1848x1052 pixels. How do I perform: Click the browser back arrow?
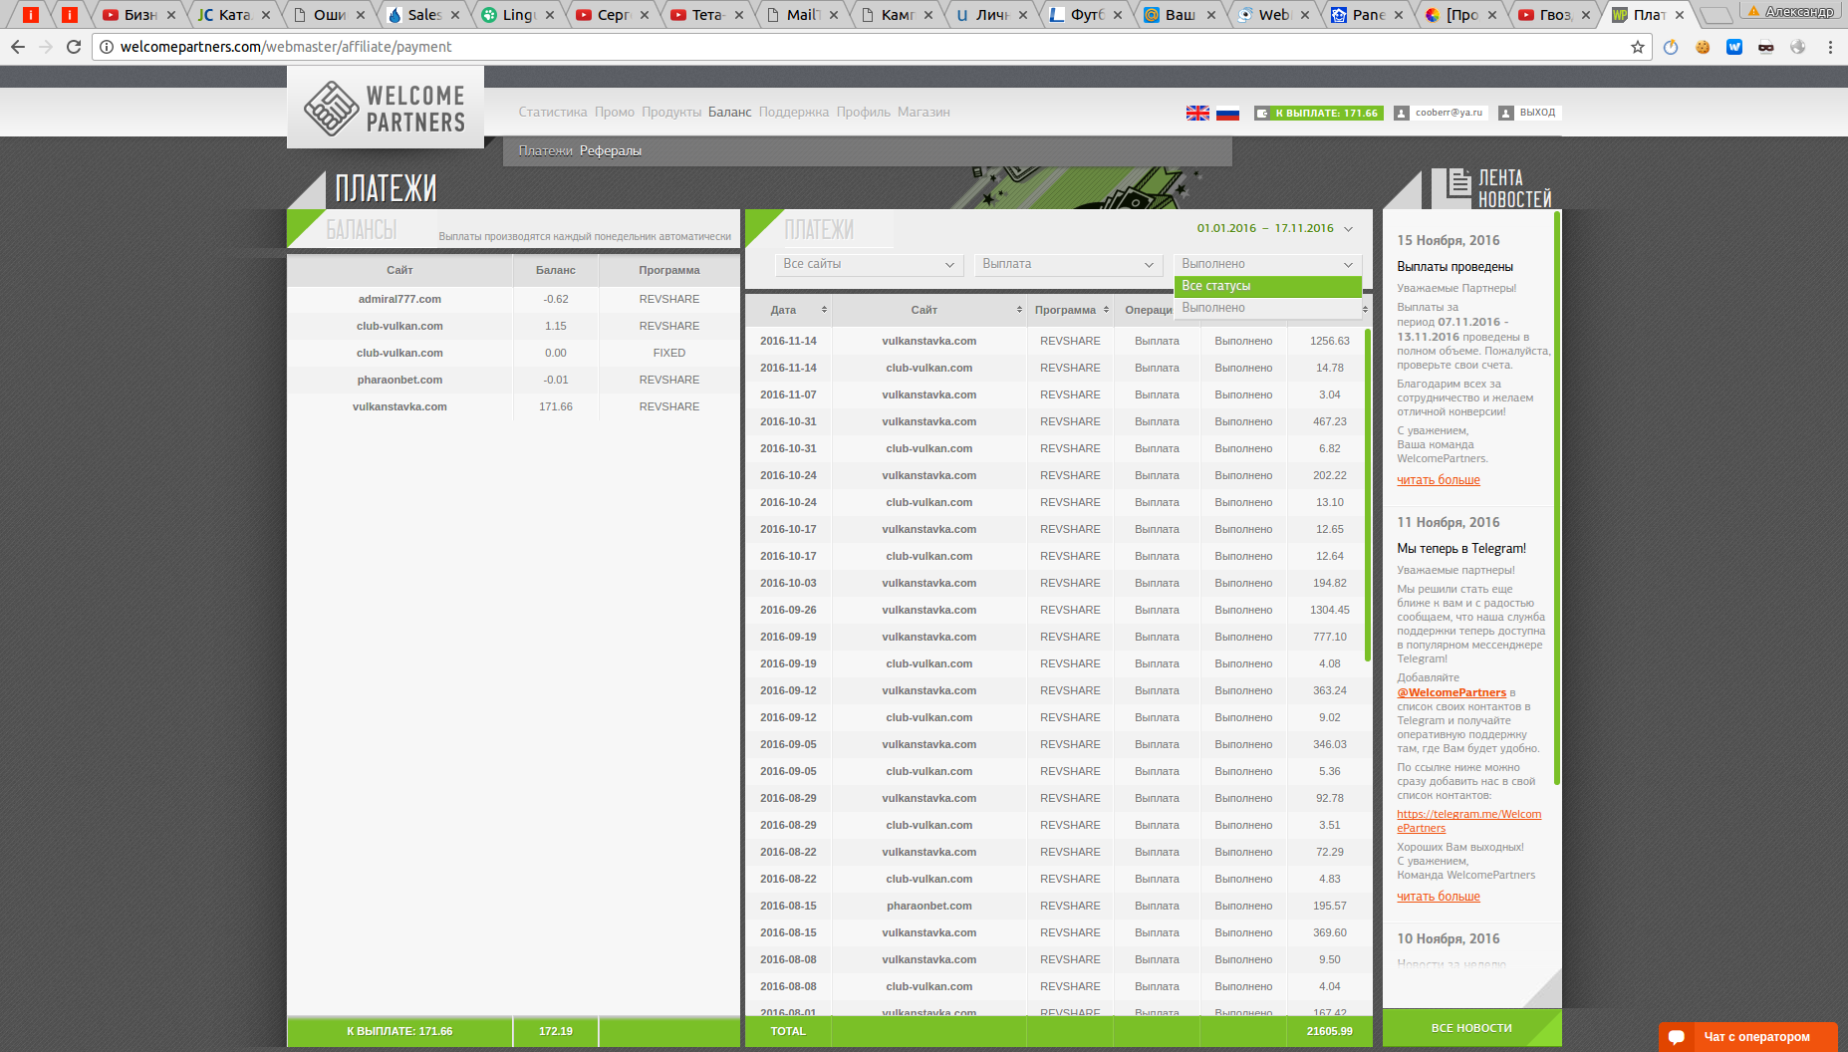[x=18, y=47]
